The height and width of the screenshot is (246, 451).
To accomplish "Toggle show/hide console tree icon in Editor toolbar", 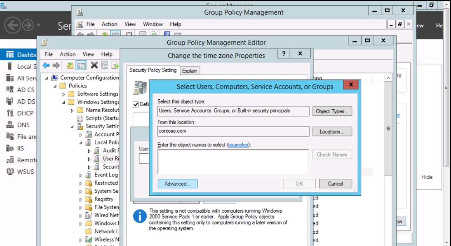I will [x=81, y=66].
